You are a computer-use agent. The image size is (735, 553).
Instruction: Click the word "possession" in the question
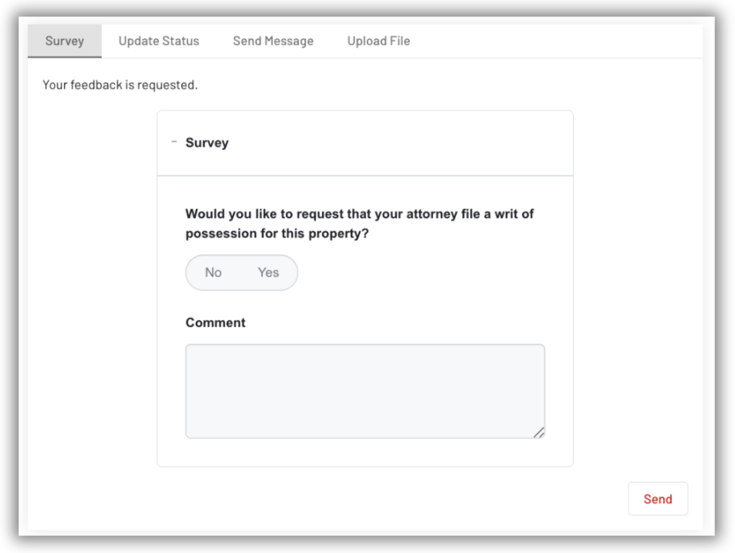pyautogui.click(x=221, y=234)
